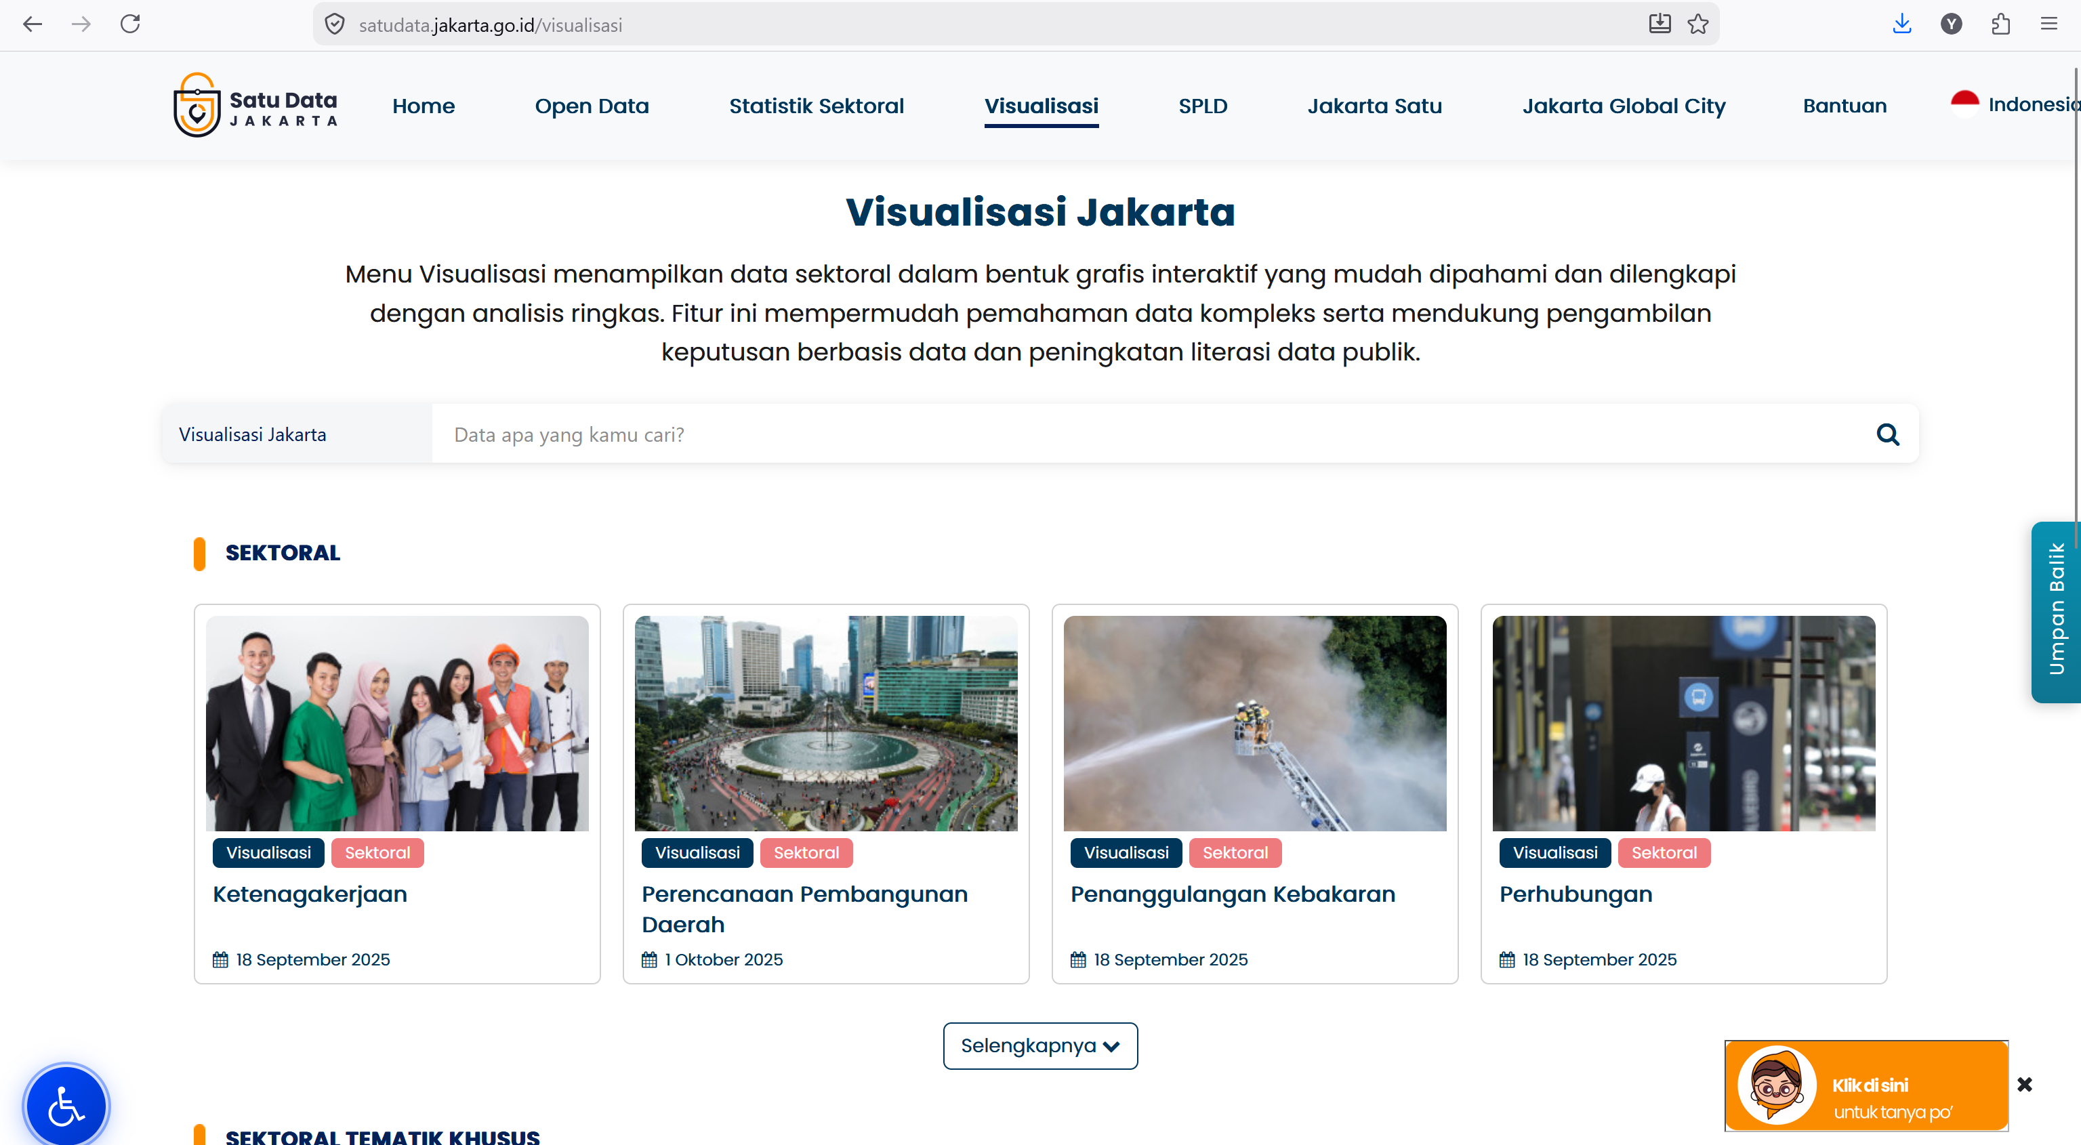
Task: Bookmark this page with star icon
Action: pos(1698,24)
